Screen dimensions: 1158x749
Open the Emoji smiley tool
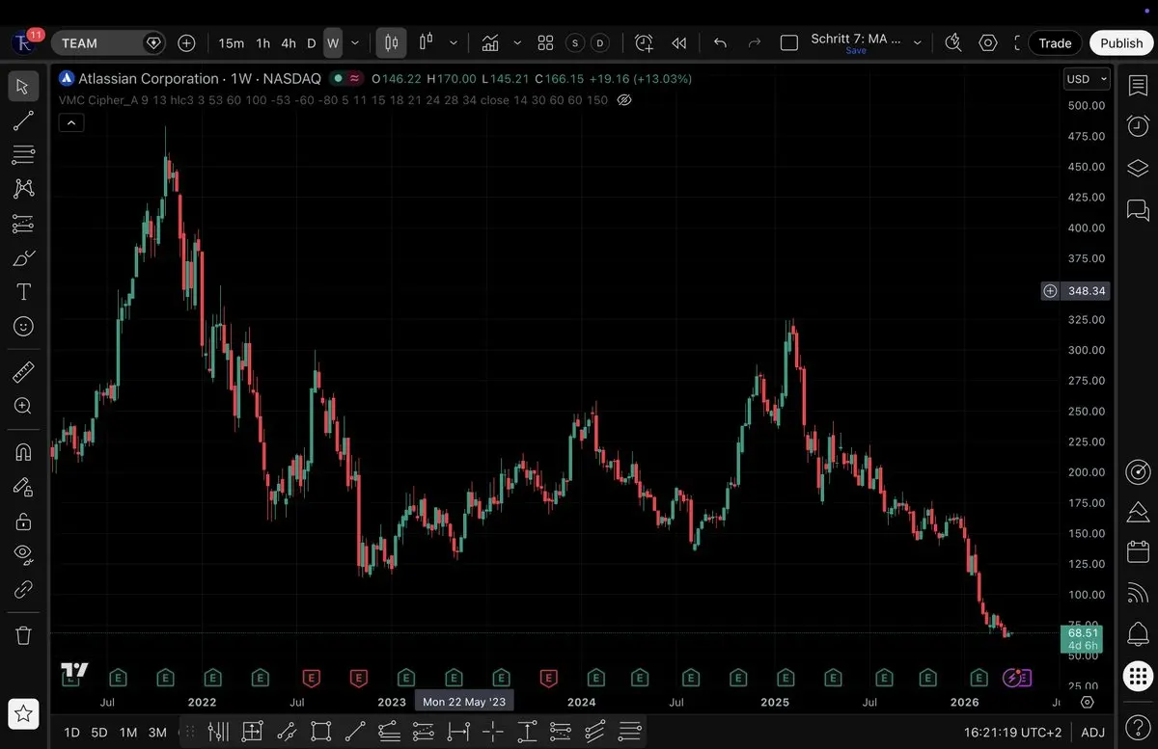(23, 327)
